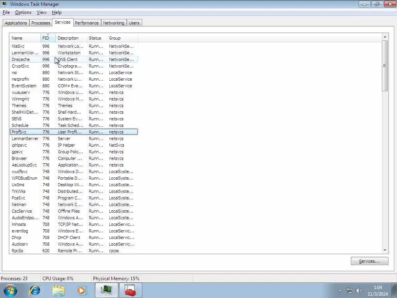The image size is (397, 298).
Task: Select Task Manager taskbar button
Action: pos(106,290)
